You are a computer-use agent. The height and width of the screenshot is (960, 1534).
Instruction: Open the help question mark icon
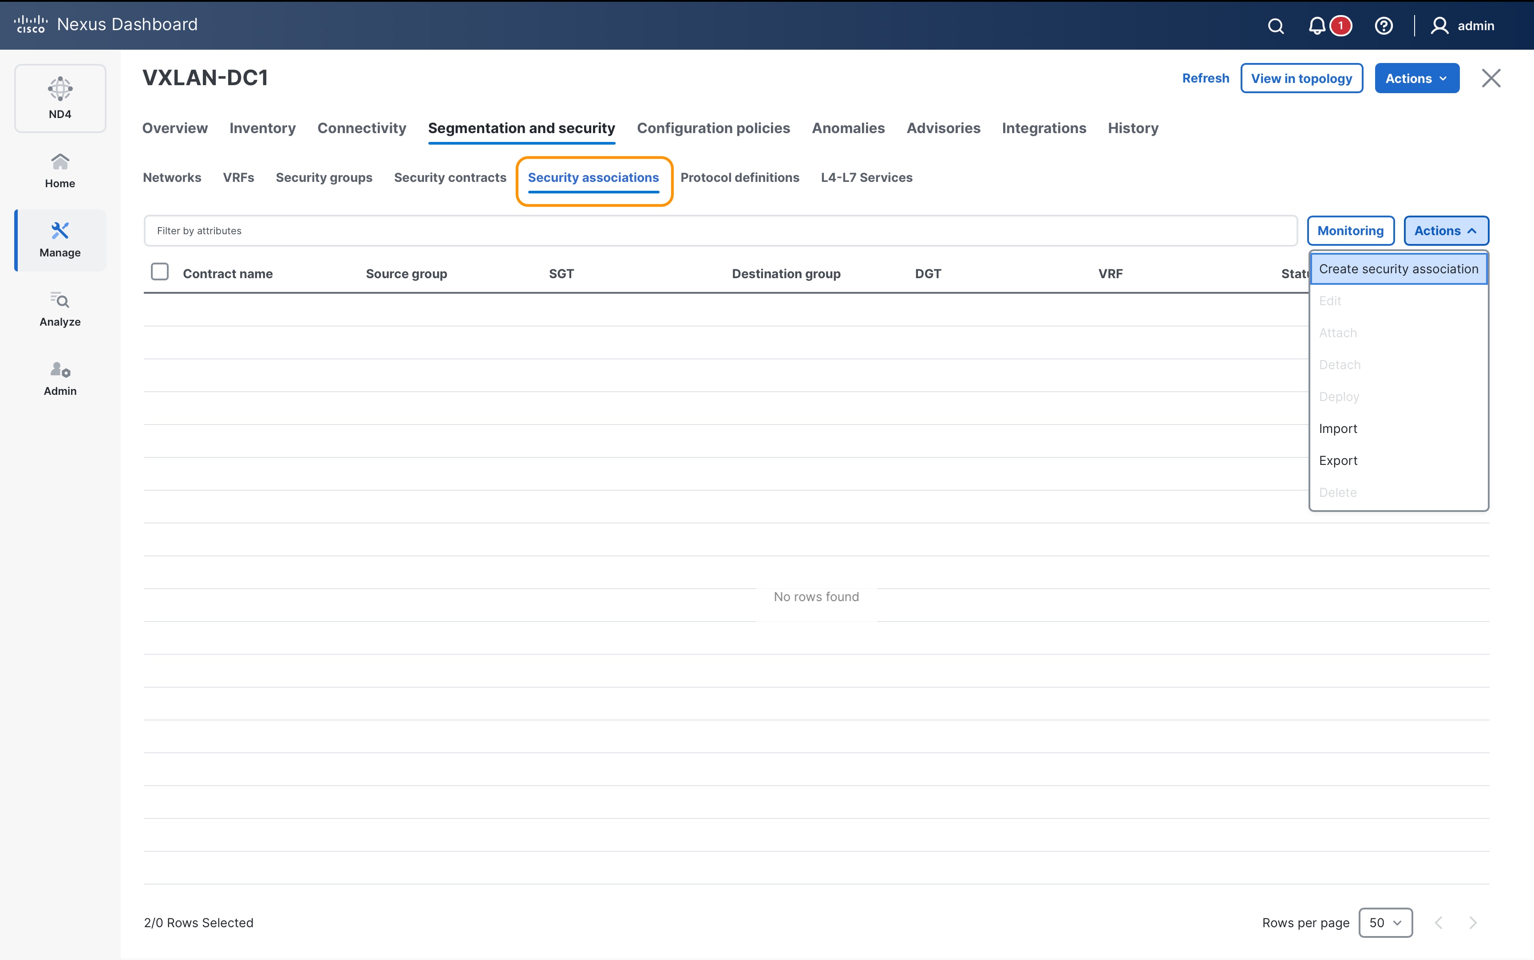tap(1384, 26)
